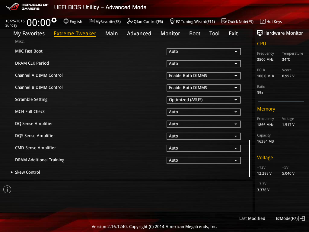Click the settings gear next to the clock
This screenshot has height=232, width=309.
tap(54, 20)
